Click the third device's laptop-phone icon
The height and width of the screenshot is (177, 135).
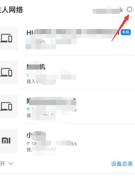point(6,106)
